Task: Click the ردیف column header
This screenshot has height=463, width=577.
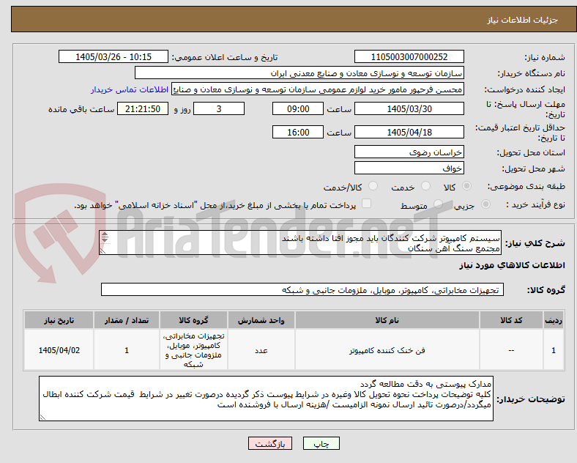Action: click(554, 320)
